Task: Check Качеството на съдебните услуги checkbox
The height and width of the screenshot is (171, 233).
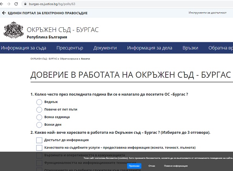Action: pos(39,148)
